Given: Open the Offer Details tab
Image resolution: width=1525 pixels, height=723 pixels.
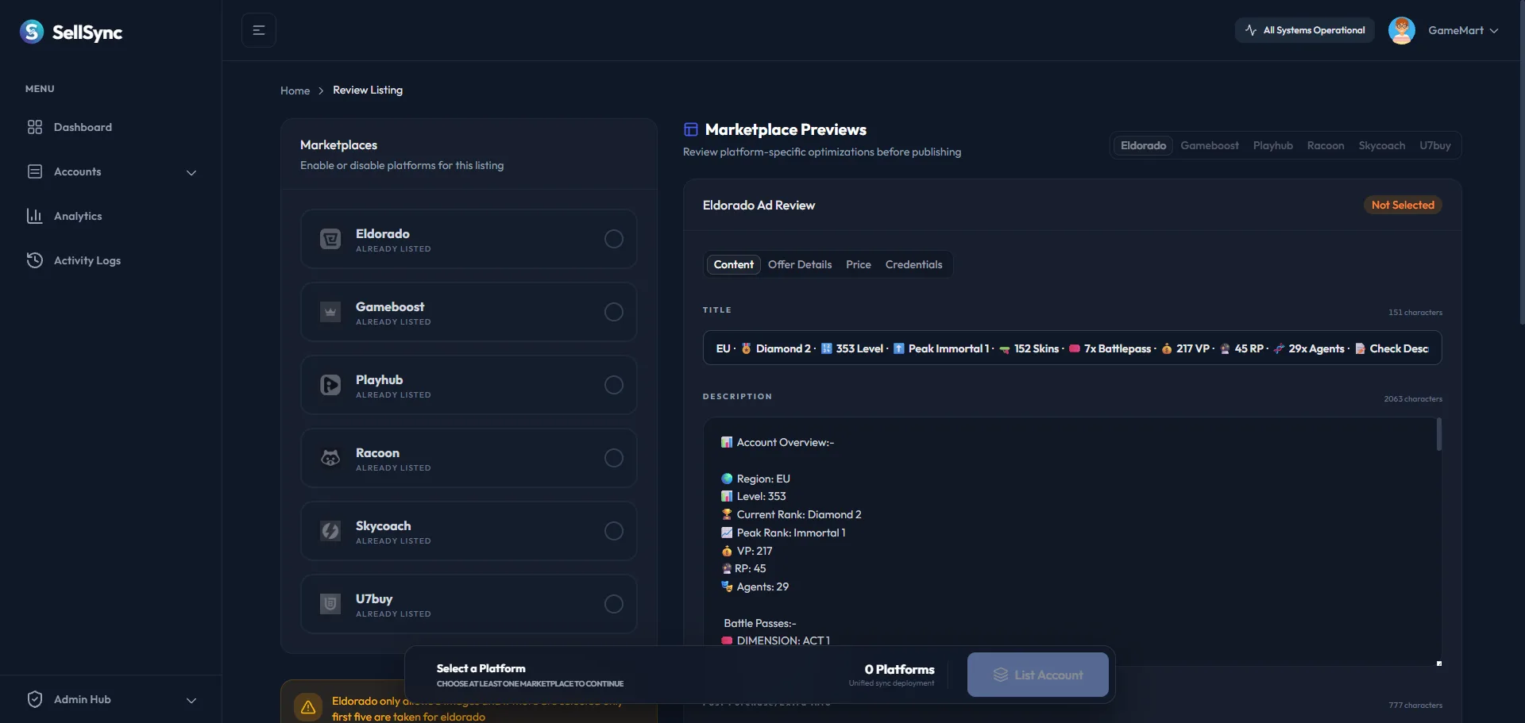Looking at the screenshot, I should (x=800, y=264).
